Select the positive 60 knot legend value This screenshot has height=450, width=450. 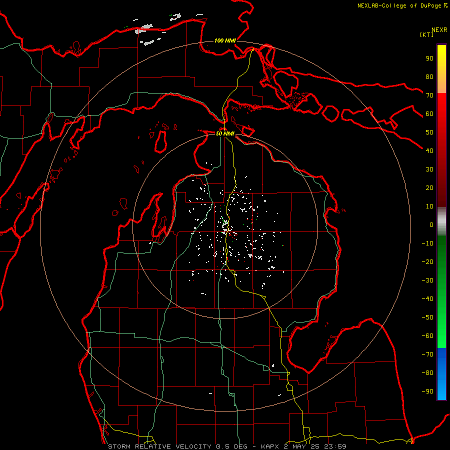click(x=429, y=114)
